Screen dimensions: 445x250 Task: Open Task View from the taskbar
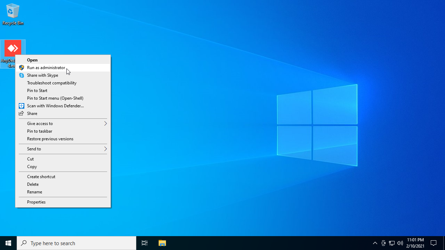(x=144, y=243)
